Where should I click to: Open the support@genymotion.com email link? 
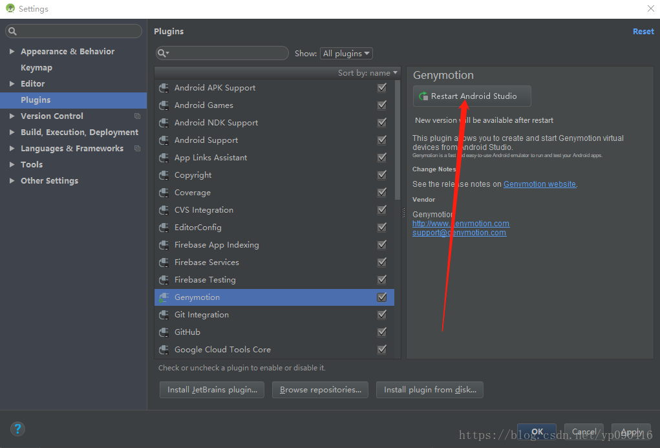pyautogui.click(x=459, y=233)
